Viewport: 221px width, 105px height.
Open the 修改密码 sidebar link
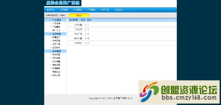(56, 58)
